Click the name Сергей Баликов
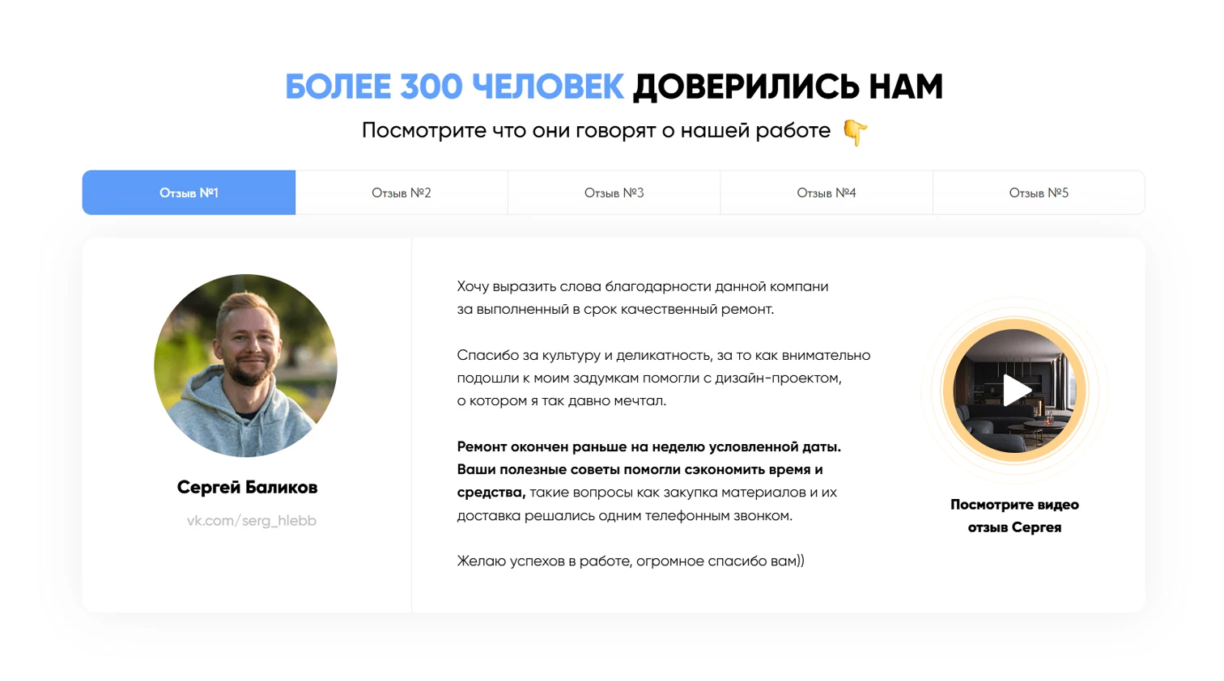Viewport: 1224px width, 681px height. (x=247, y=487)
